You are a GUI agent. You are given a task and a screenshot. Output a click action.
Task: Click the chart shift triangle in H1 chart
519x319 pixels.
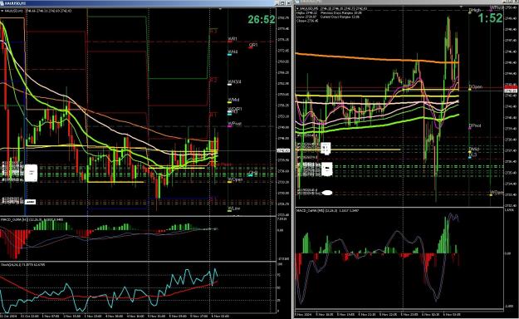click(x=220, y=9)
